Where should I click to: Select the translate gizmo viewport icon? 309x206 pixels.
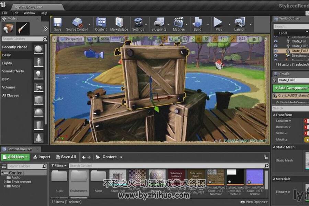coord(164,39)
